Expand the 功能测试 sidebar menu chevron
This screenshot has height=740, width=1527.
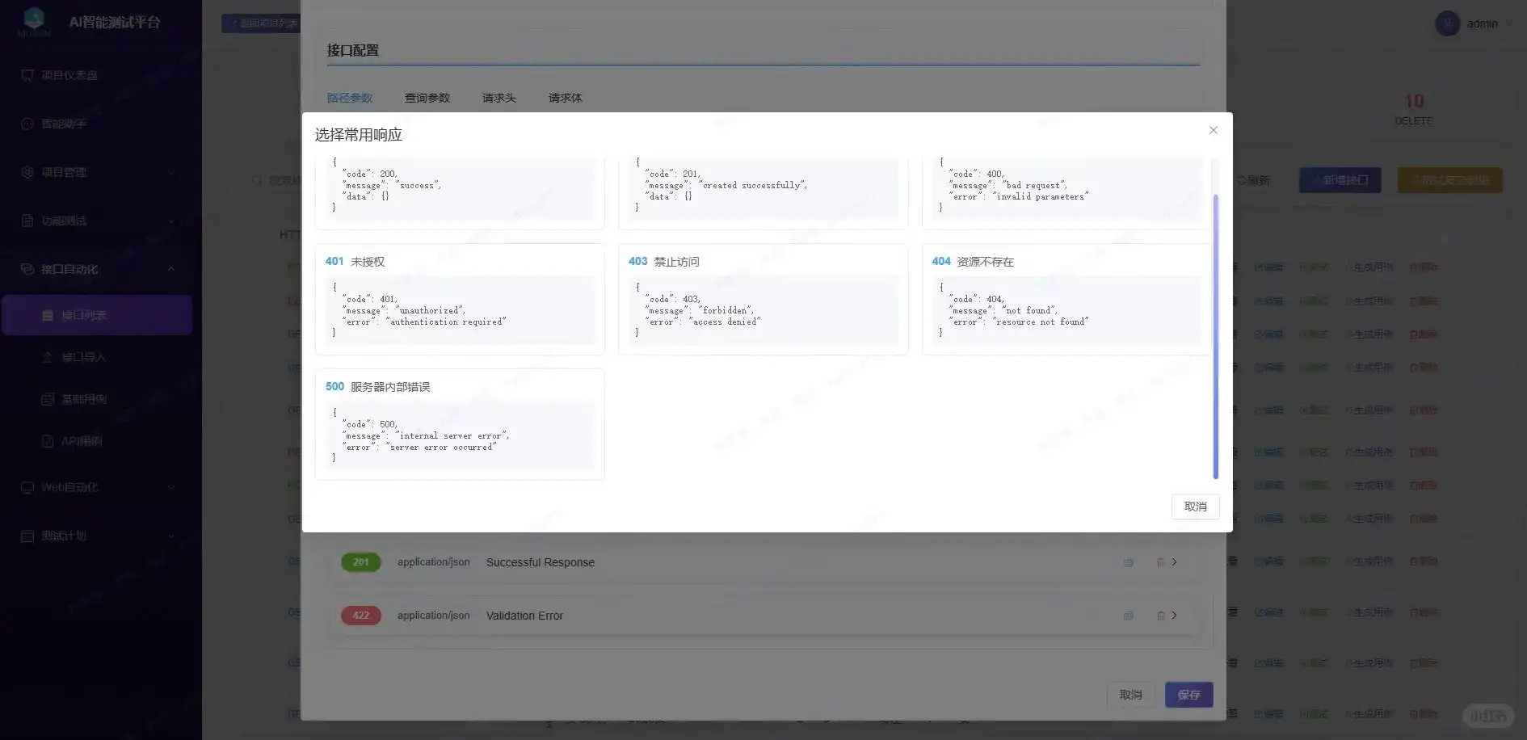click(171, 221)
